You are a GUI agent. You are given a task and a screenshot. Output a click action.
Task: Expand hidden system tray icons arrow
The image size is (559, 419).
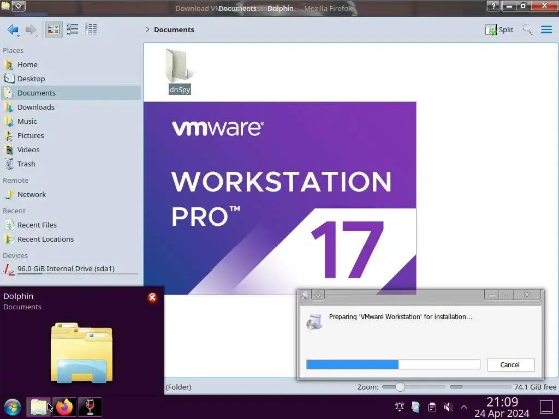pyautogui.click(x=464, y=407)
